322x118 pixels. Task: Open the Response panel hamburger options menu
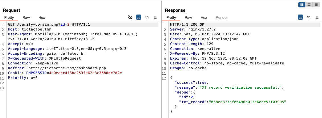pyautogui.click(x=317, y=17)
